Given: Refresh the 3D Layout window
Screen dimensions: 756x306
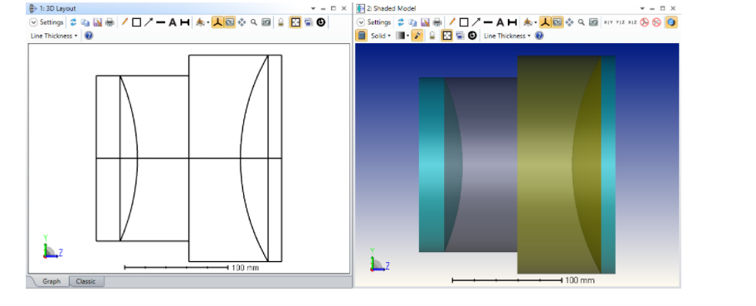Looking at the screenshot, I should tap(73, 22).
